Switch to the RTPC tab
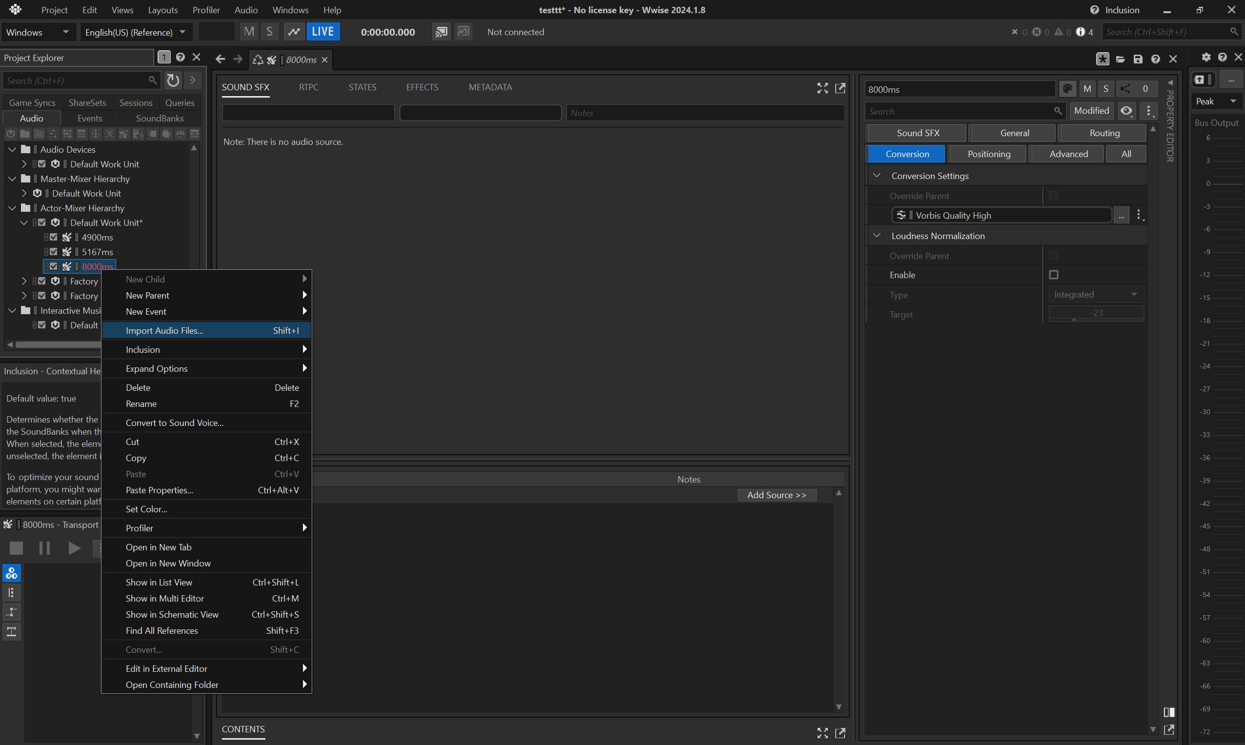The width and height of the screenshot is (1245, 745). tap(308, 87)
